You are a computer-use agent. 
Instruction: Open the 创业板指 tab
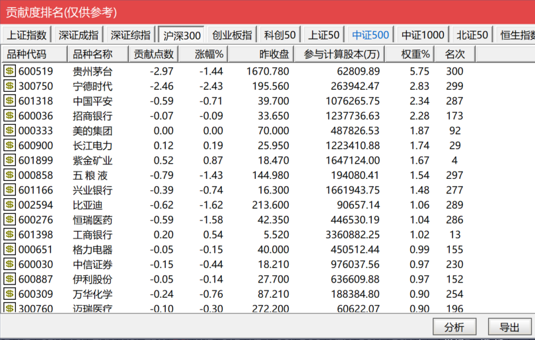232,35
